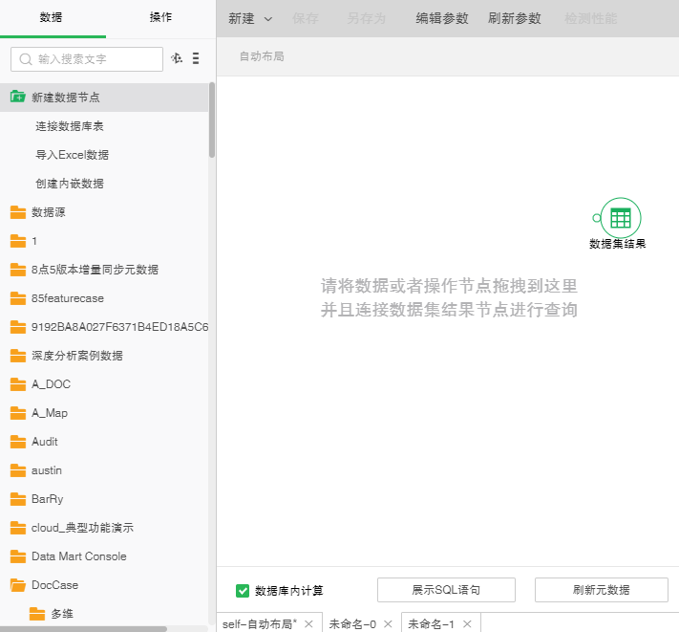
Task: Select 连接数据库表 in the list
Action: [x=70, y=126]
